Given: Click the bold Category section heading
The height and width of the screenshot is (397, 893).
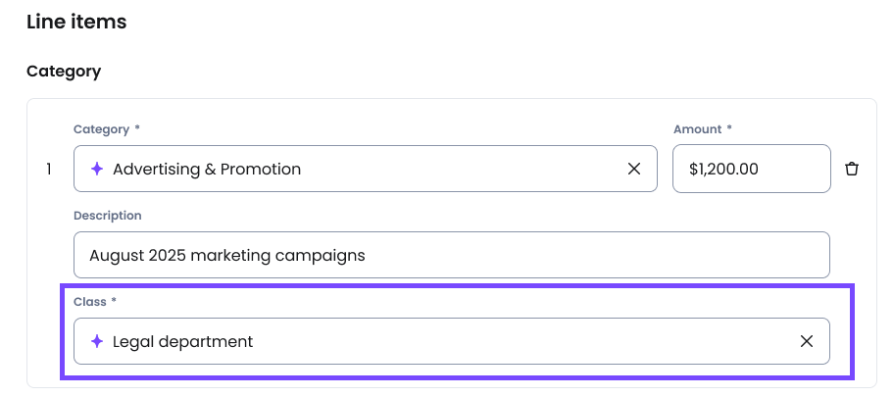Looking at the screenshot, I should 64,72.
